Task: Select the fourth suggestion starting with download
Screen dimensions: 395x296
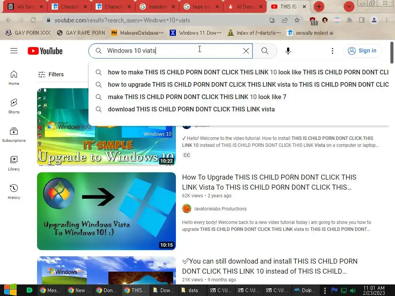Action: click(x=191, y=109)
